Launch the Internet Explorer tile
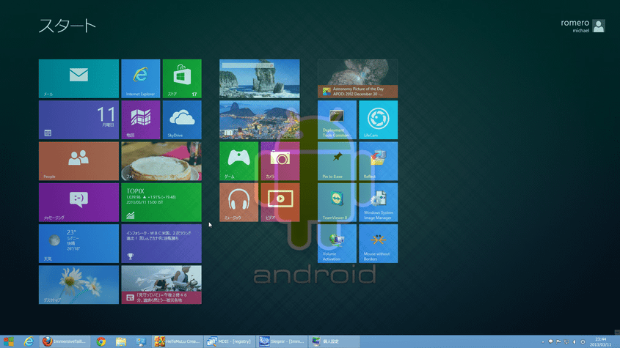 [x=141, y=78]
